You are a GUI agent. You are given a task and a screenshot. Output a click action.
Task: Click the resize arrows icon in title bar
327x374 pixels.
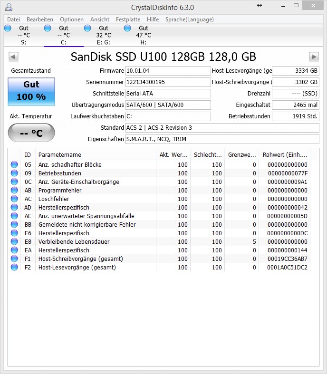[260, 5]
